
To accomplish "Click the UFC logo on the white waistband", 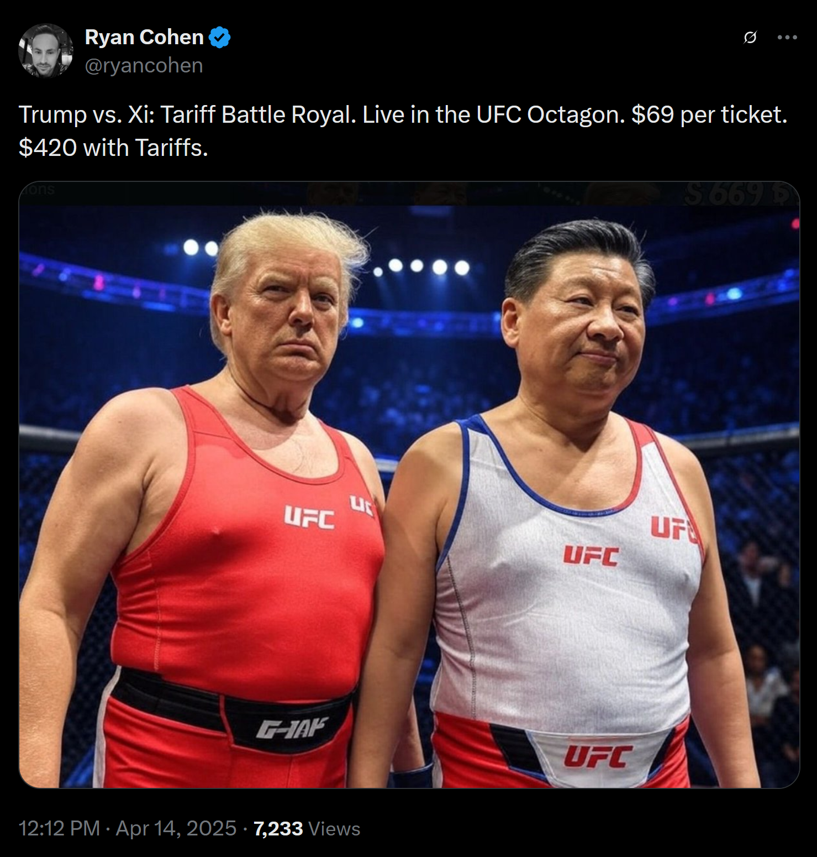I will pos(597,757).
